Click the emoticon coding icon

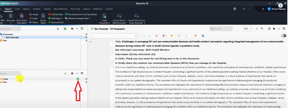(x=172, y=36)
